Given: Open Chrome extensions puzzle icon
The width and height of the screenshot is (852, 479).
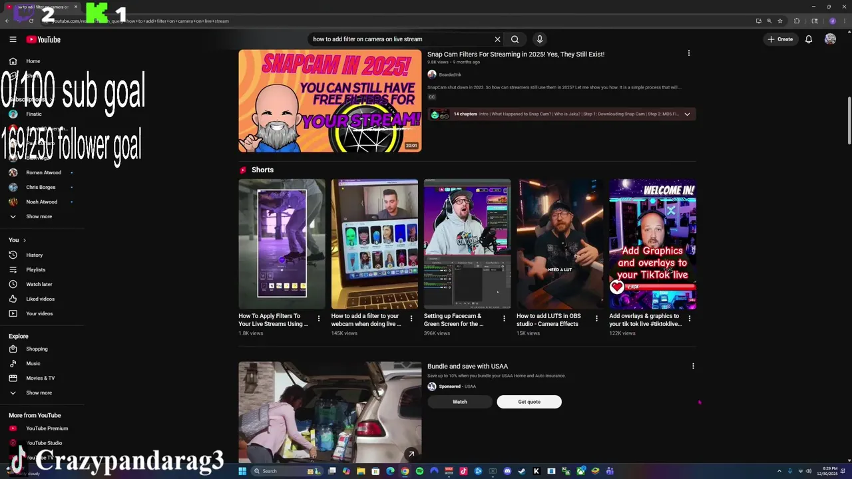Looking at the screenshot, I should coord(797,21).
